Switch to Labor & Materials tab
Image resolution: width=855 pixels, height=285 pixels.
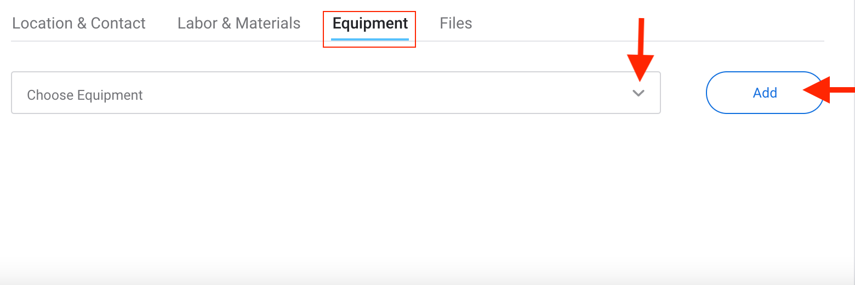(239, 24)
